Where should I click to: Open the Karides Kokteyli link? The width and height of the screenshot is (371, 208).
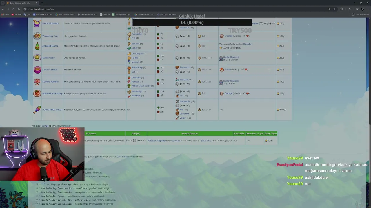pyautogui.click(x=50, y=81)
